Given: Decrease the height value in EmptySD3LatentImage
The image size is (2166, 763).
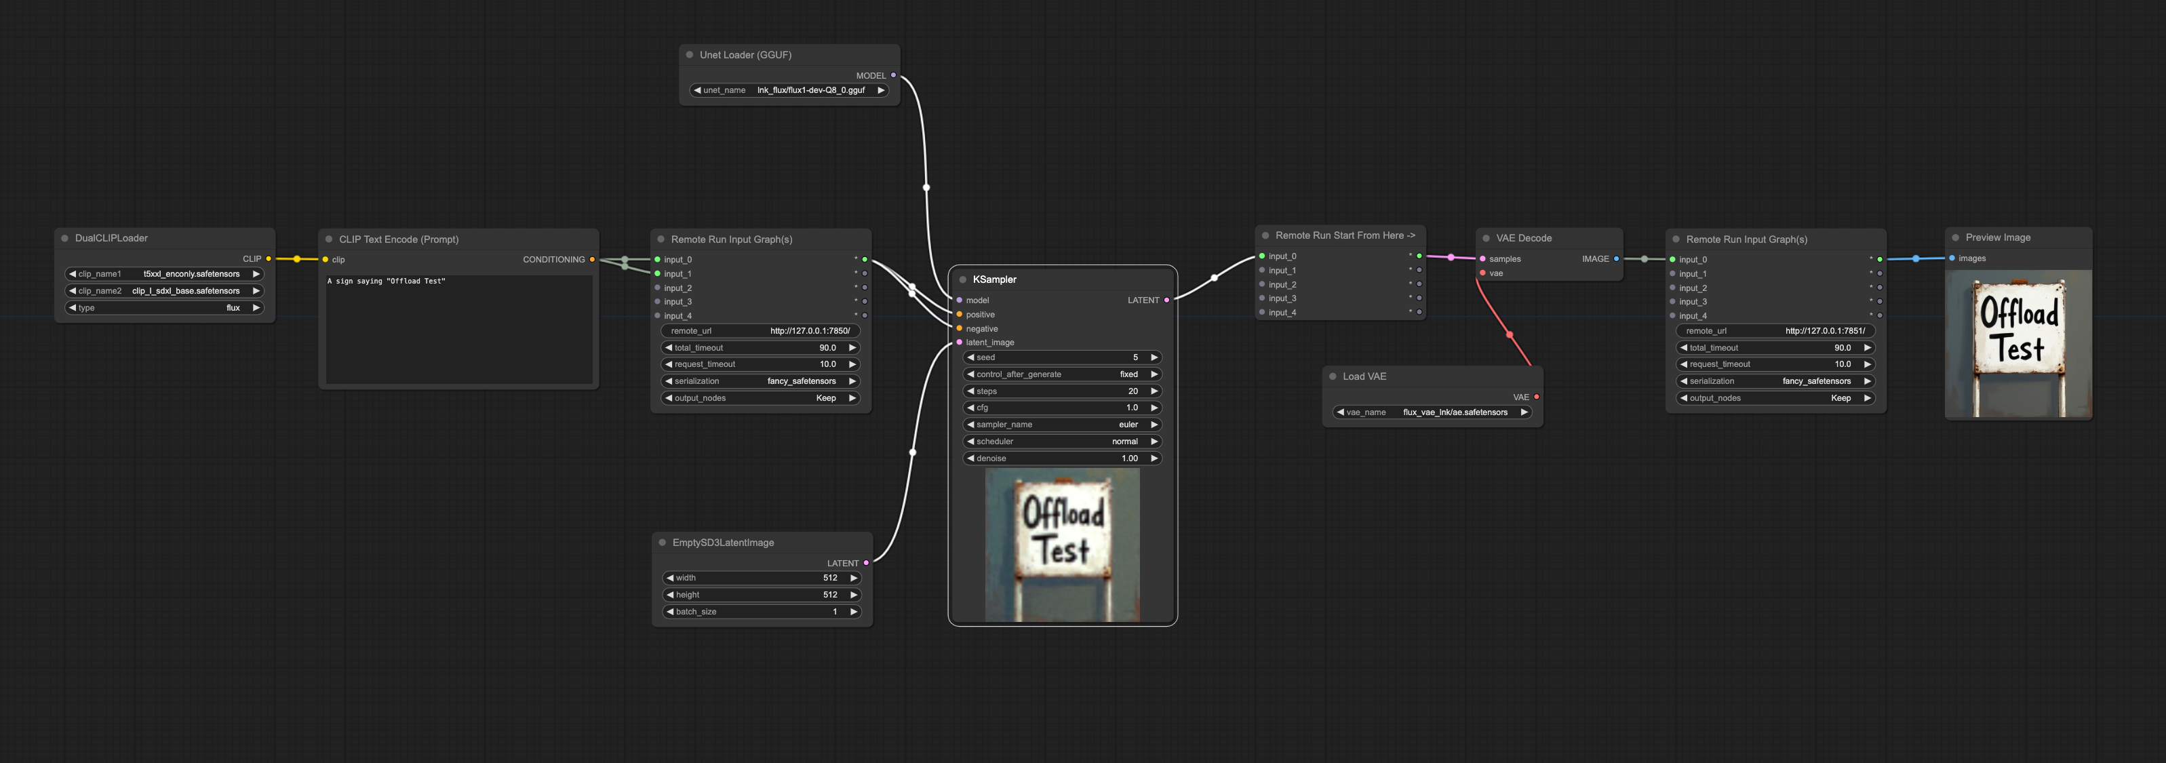Looking at the screenshot, I should click(669, 594).
